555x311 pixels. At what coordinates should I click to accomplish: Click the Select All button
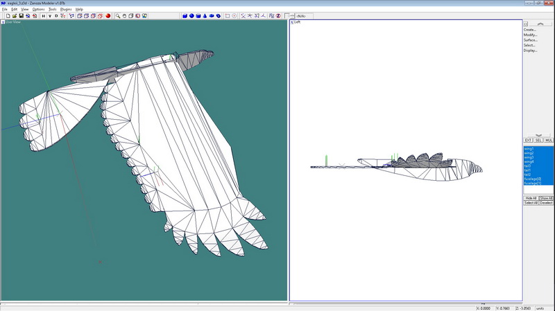coord(530,202)
